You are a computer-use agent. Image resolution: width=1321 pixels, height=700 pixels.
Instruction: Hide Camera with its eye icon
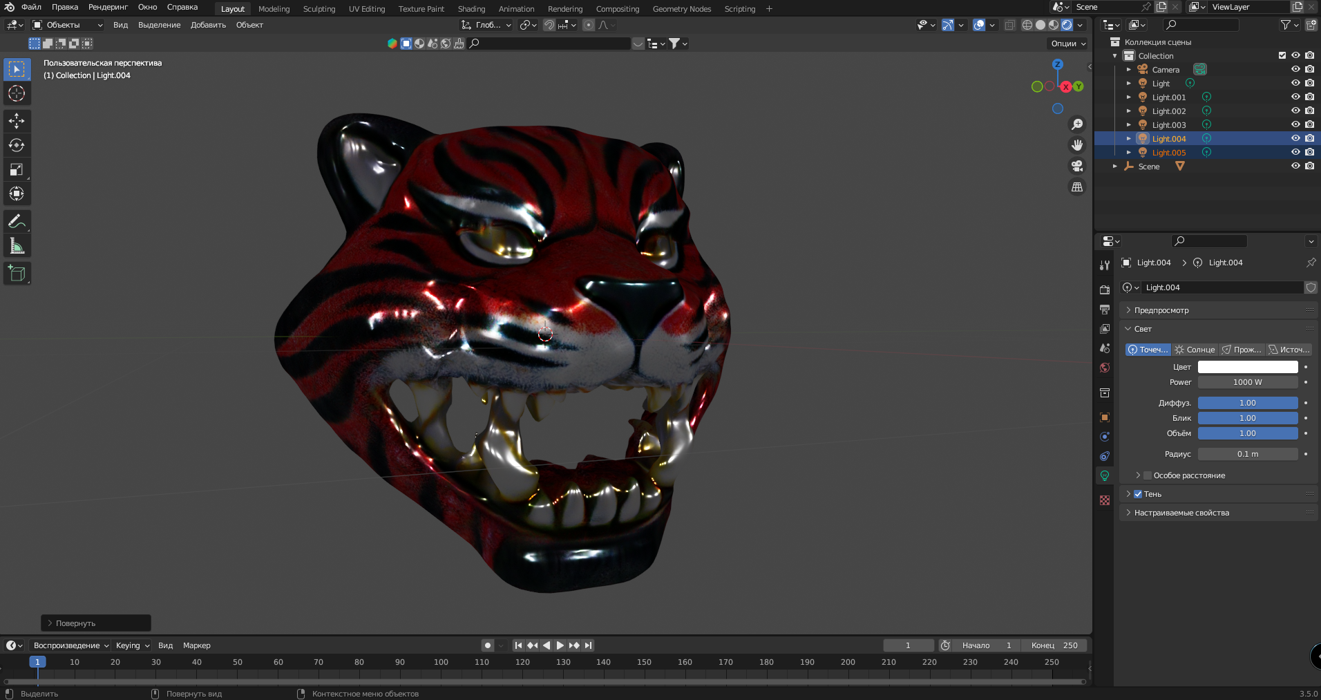(x=1295, y=69)
